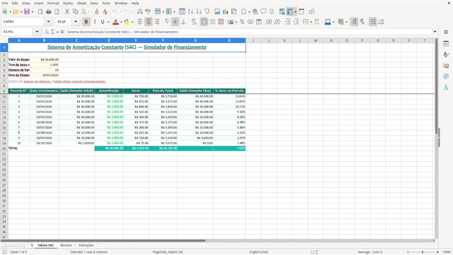Click the sidebar settings hamburger button

[446, 32]
